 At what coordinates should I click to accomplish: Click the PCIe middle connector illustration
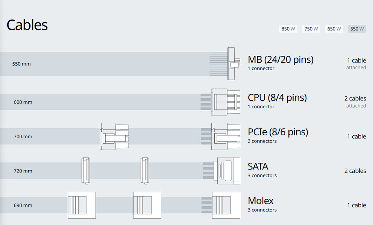[x=114, y=136]
